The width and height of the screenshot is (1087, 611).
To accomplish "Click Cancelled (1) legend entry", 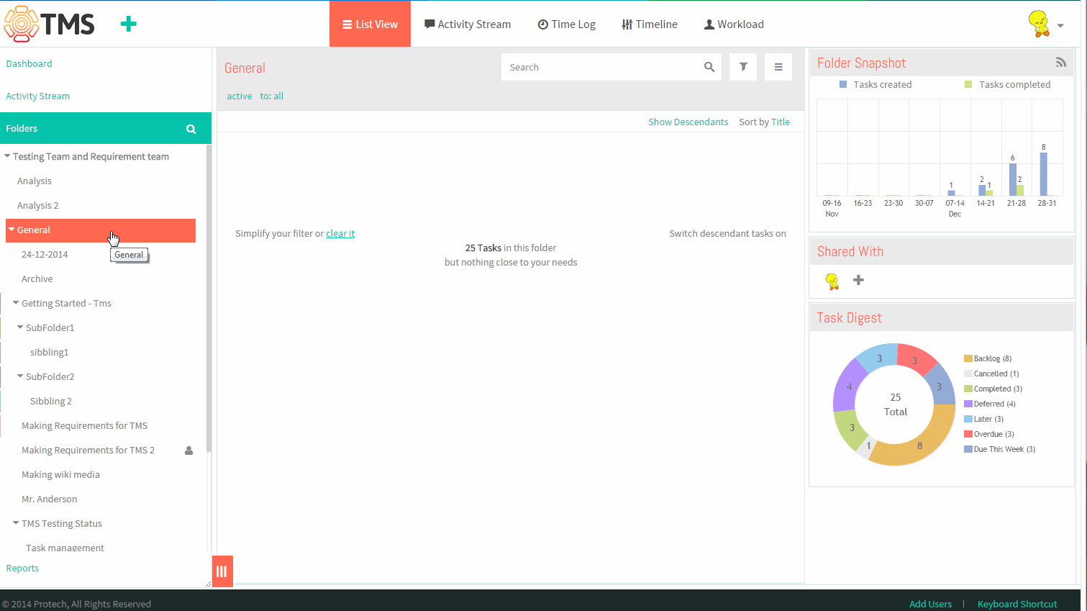I will coord(991,374).
